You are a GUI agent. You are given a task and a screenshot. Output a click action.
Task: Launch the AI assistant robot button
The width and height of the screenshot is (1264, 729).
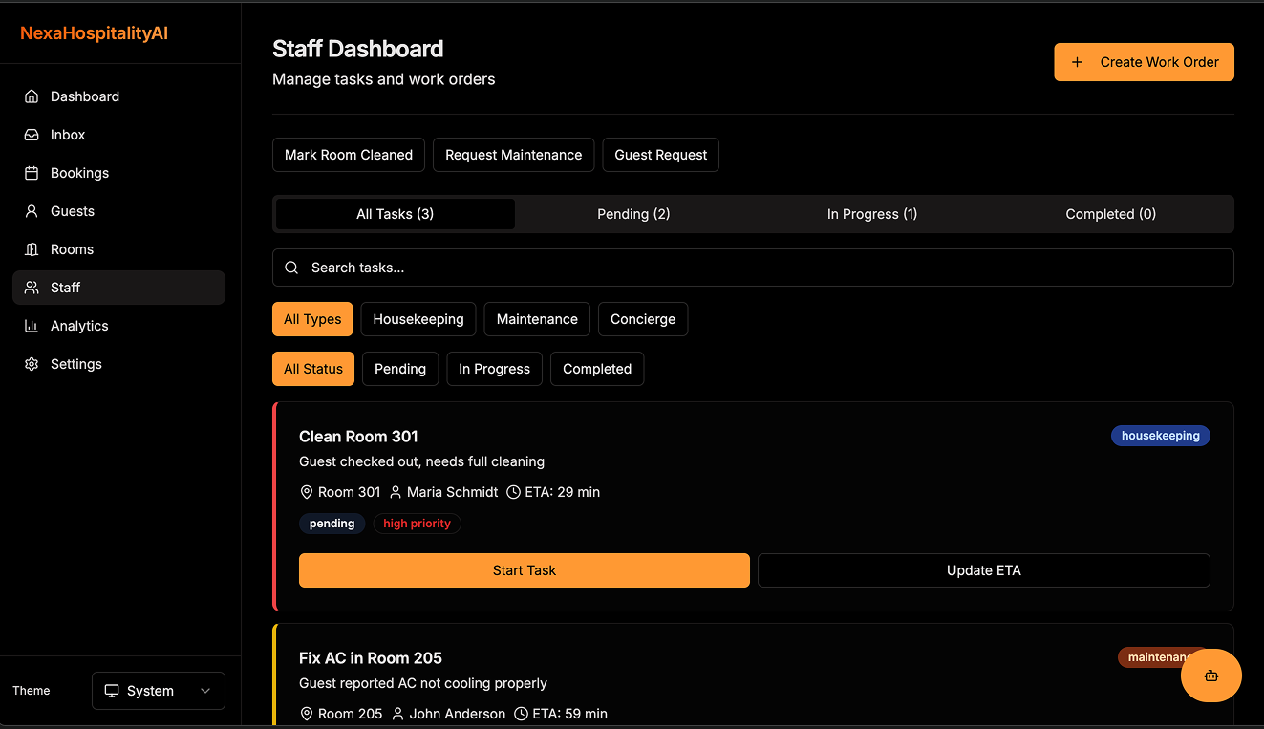click(1210, 675)
